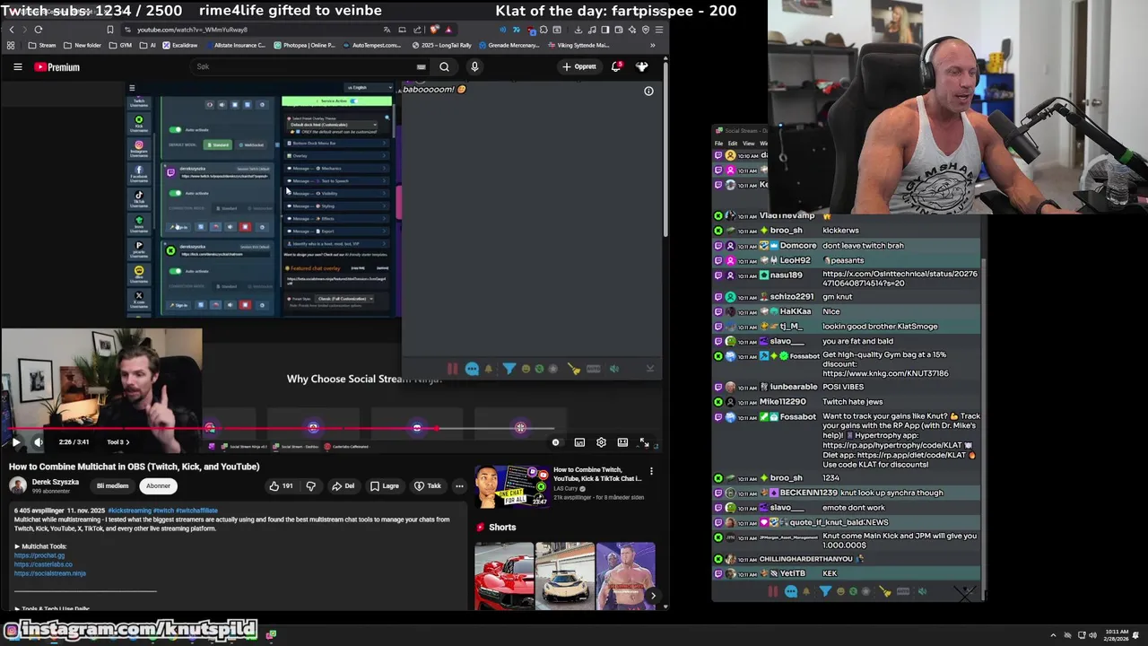The height and width of the screenshot is (646, 1148).
Task: Click the bell icon in Social Stream toolbar
Action: [x=806, y=591]
